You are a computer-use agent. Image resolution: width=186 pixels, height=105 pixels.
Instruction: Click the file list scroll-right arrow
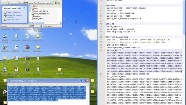pos(61,23)
